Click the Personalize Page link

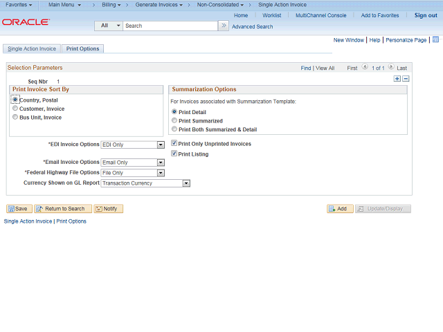(406, 40)
